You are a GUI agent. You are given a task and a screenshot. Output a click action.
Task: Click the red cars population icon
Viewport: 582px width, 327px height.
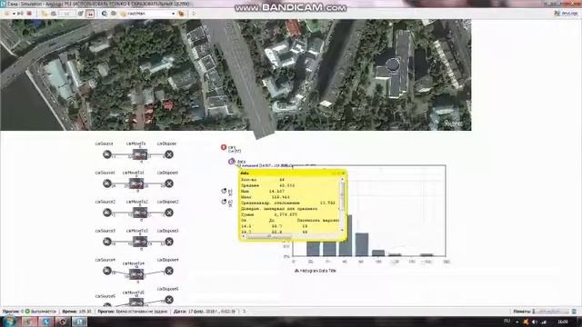224,147
